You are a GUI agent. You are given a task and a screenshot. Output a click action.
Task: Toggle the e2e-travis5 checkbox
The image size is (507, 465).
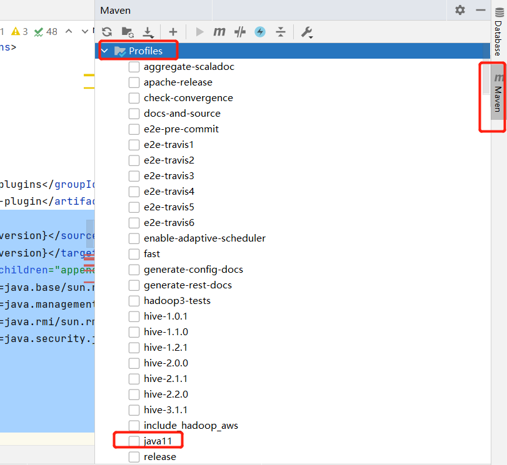click(x=134, y=207)
